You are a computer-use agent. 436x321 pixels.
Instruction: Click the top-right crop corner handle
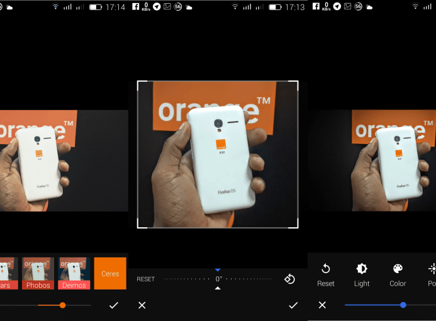coord(294,86)
